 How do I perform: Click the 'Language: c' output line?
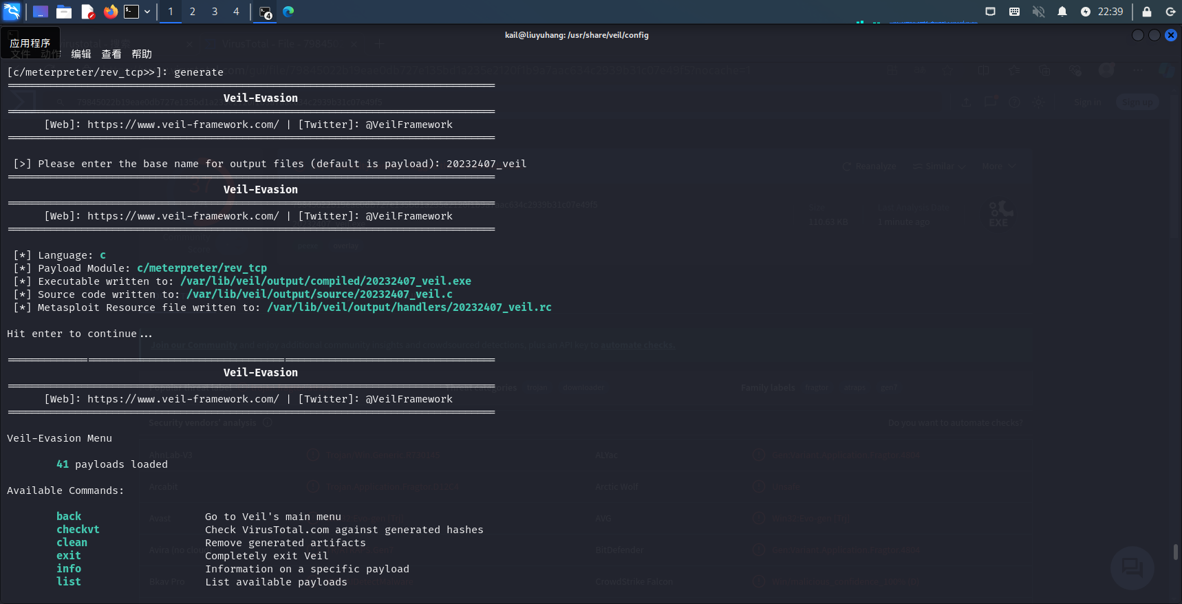60,255
